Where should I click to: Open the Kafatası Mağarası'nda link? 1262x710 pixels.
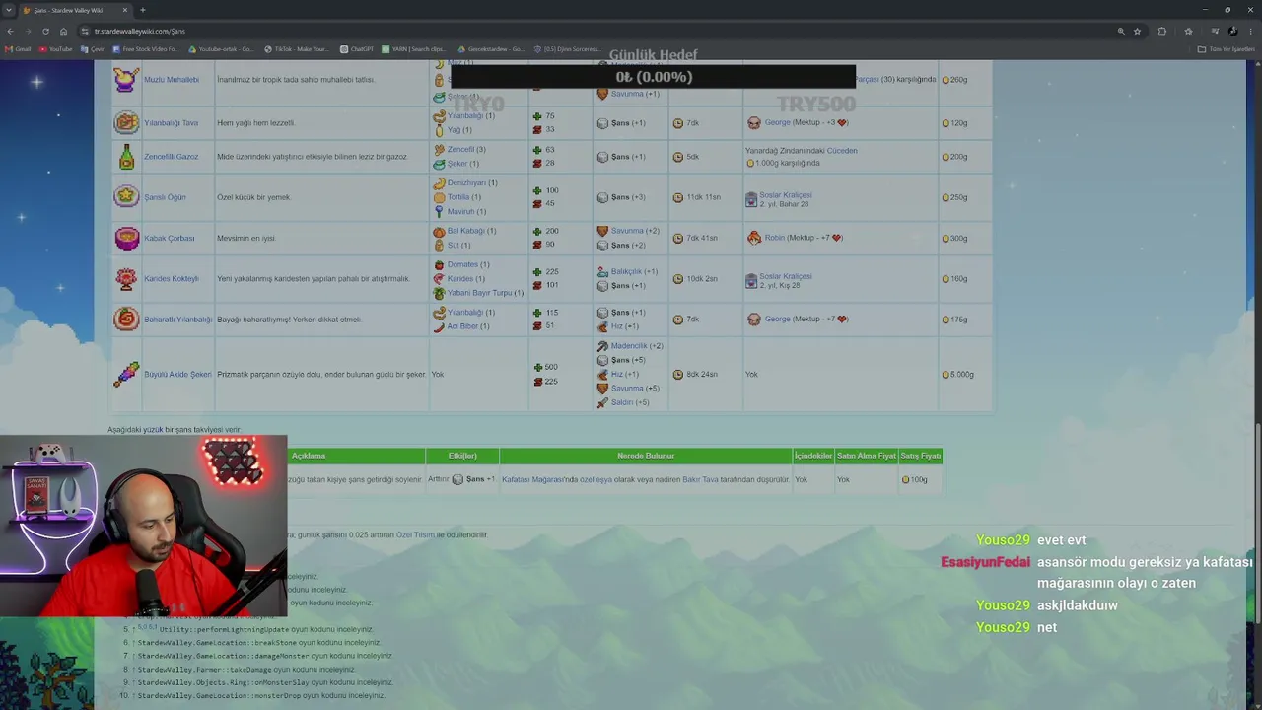(539, 480)
